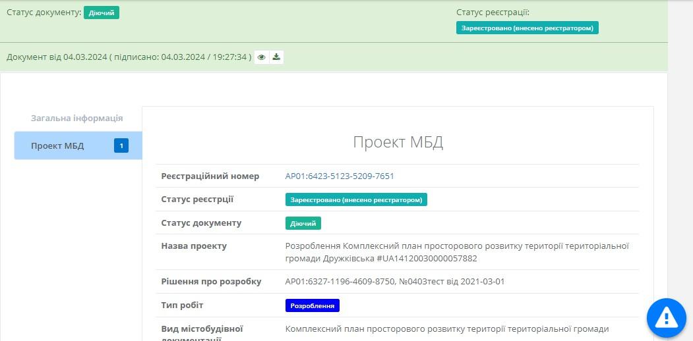Screen dimensions: 693x341
Task: Click the Статус реєстрації label in header
Action: (493, 13)
